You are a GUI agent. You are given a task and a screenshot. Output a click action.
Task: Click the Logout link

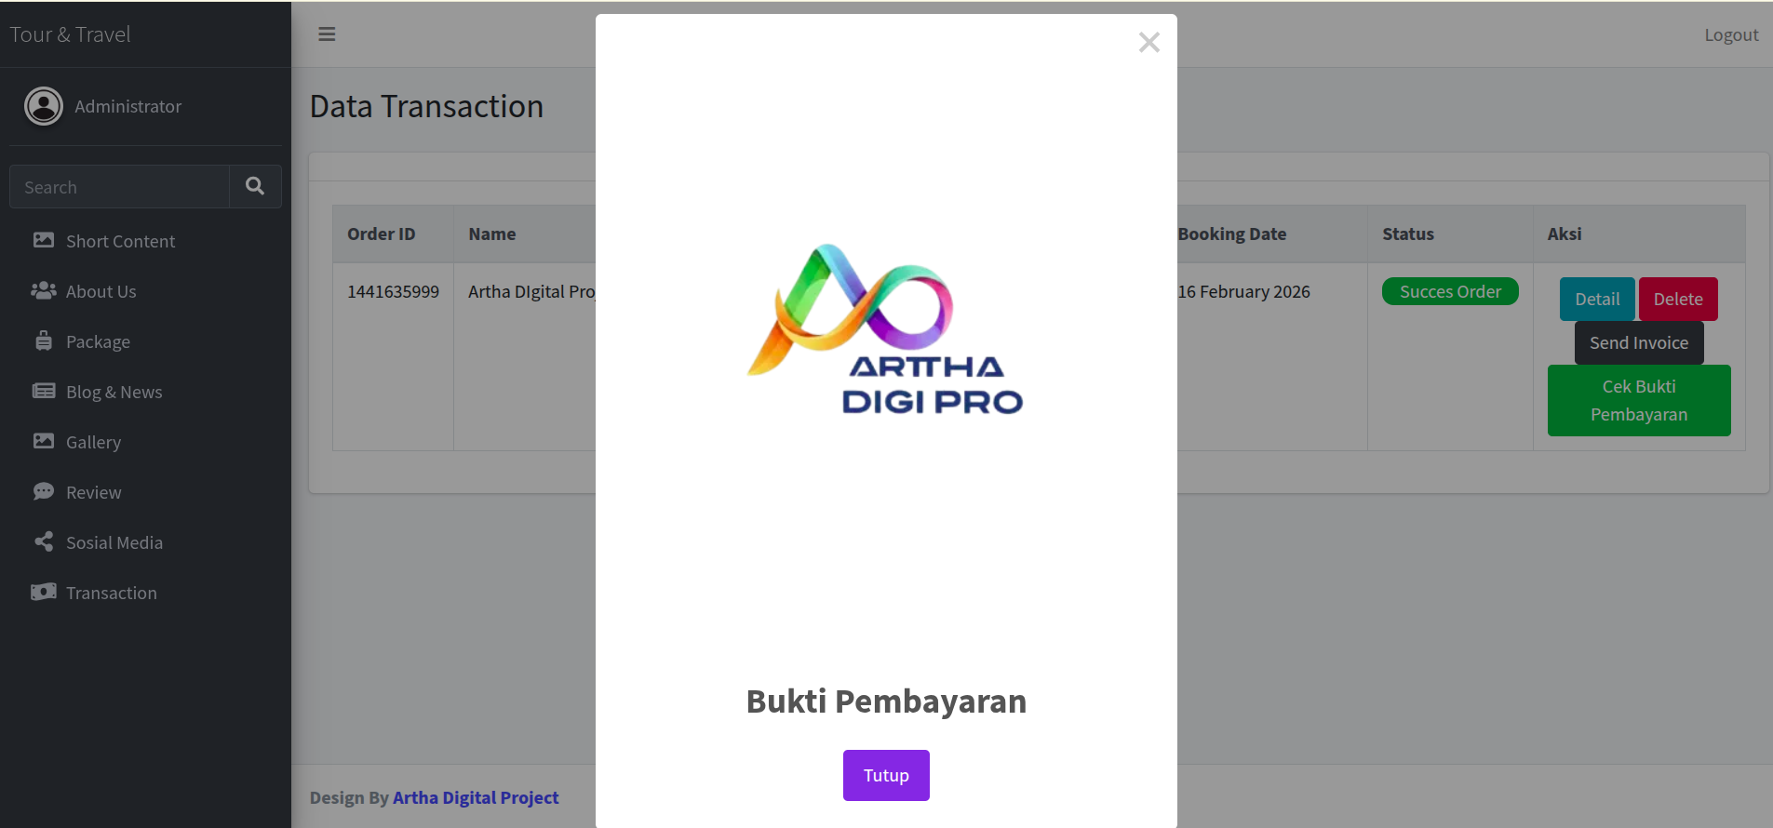[1730, 34]
